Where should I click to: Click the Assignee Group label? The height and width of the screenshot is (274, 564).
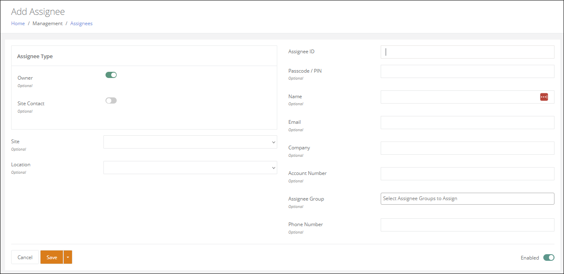[x=306, y=199]
